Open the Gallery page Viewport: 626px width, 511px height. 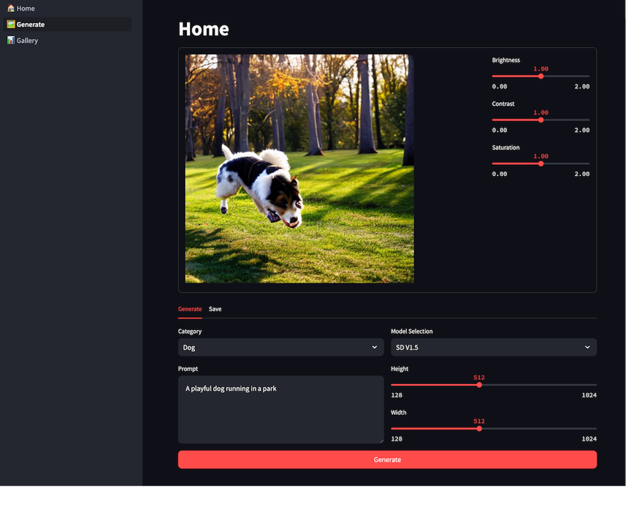(x=27, y=40)
